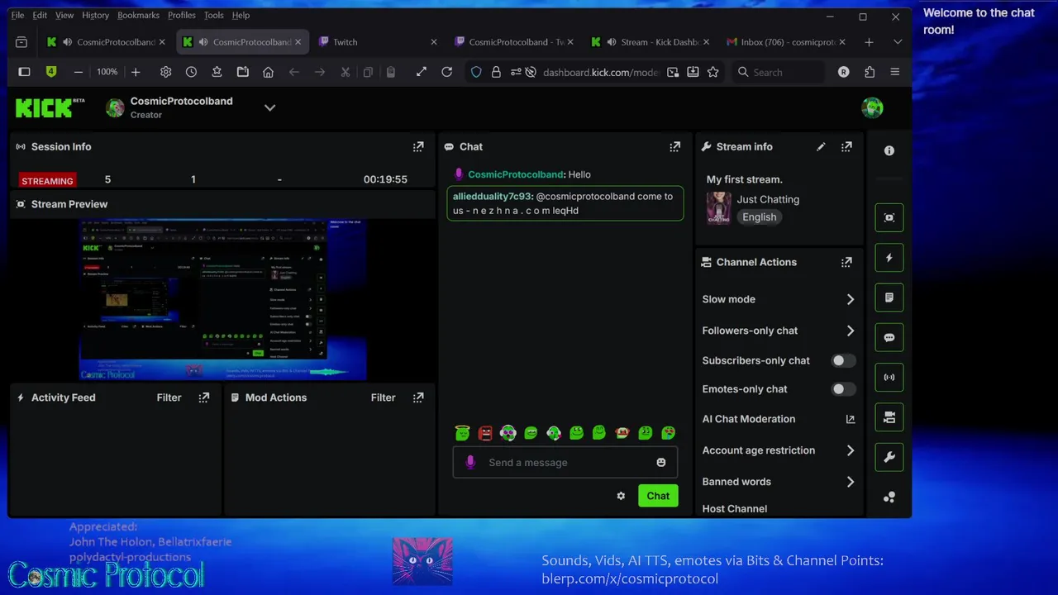Pop out the Activity Feed panel
The width and height of the screenshot is (1058, 595).
[204, 397]
